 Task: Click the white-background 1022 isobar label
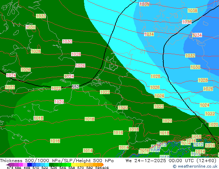(x=56, y=88)
